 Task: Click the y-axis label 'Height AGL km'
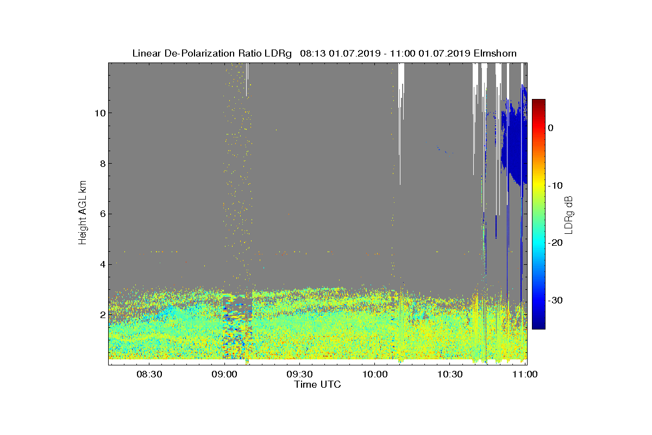point(83,214)
